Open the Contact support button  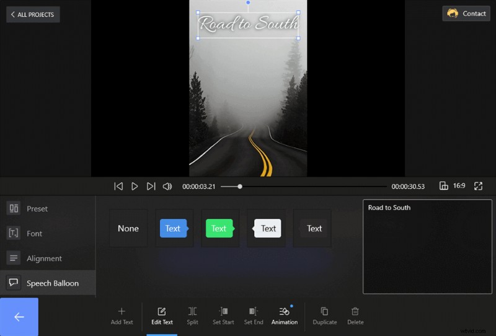tap(466, 14)
